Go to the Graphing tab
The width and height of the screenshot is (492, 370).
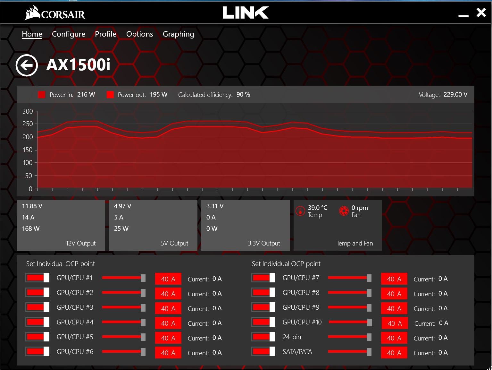coord(179,34)
